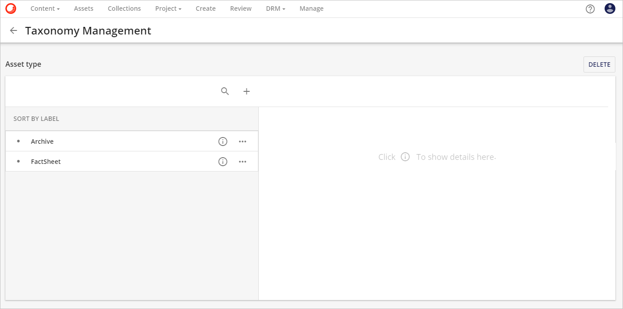Expand the Content menu dropdown
The height and width of the screenshot is (309, 623).
[x=45, y=9]
